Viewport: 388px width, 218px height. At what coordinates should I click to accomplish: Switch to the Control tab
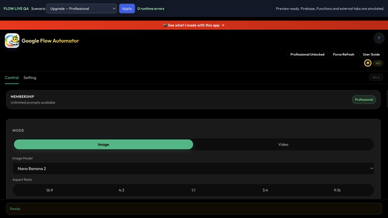point(12,78)
